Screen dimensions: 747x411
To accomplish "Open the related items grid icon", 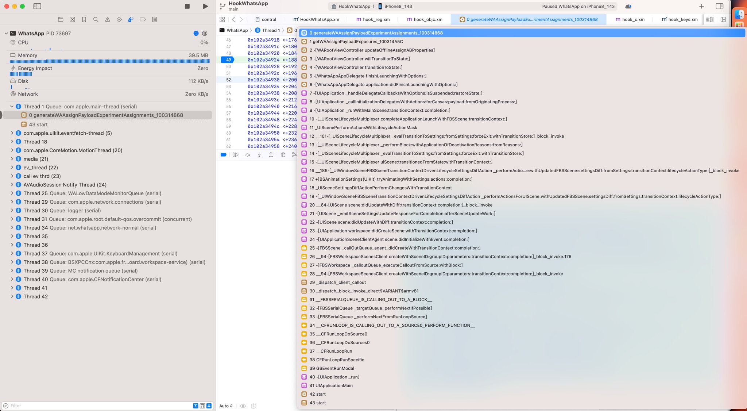I will point(222,19).
